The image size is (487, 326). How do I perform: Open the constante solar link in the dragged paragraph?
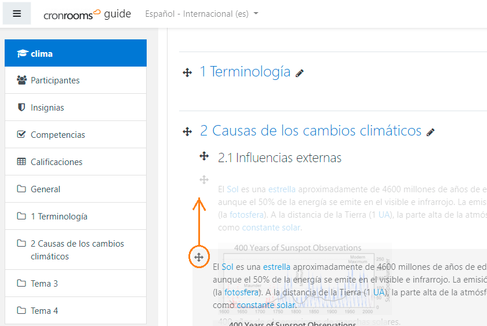click(266, 305)
